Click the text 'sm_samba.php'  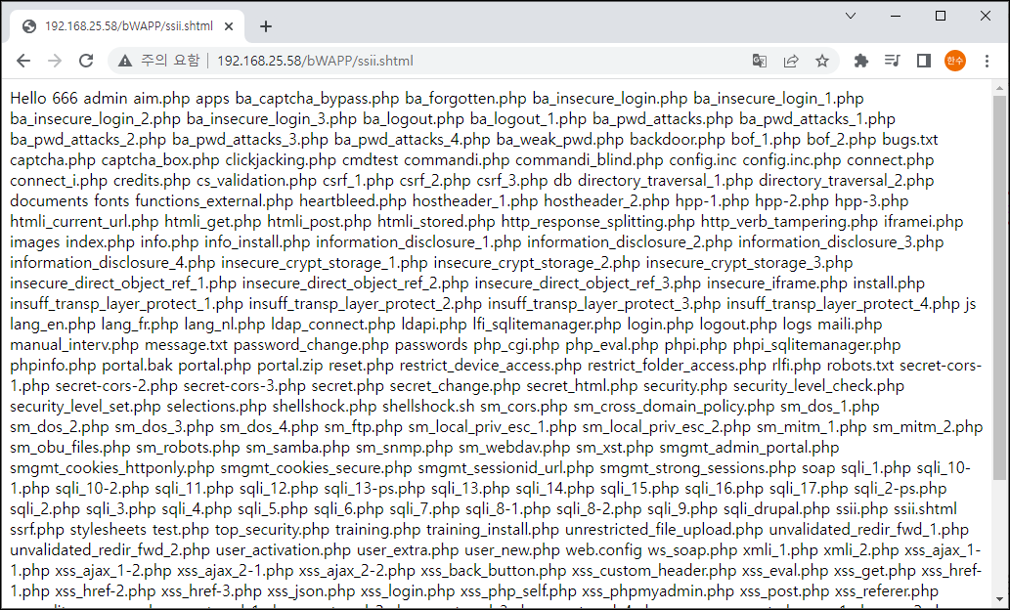[297, 448]
